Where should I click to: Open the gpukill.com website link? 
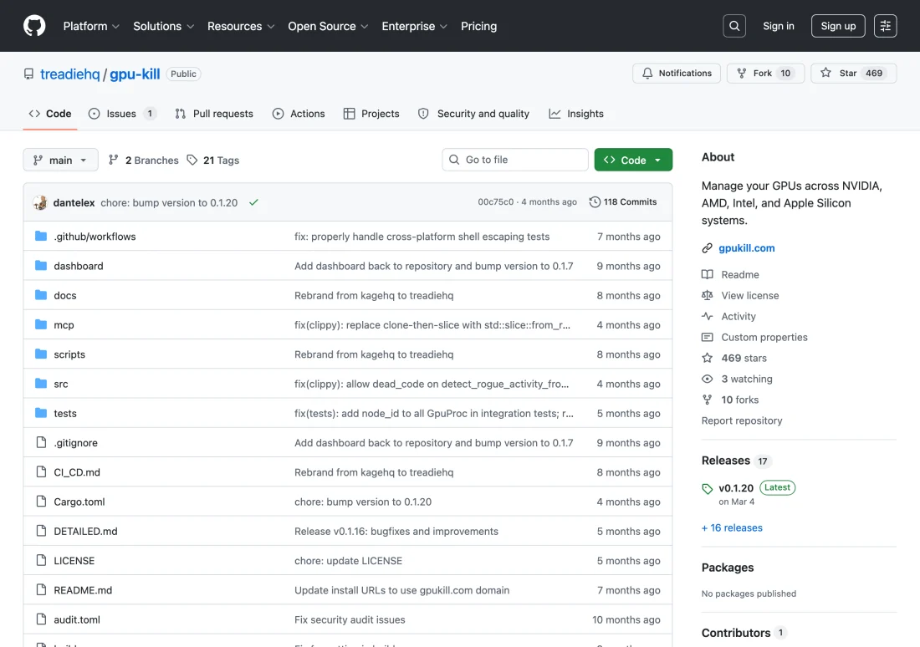point(746,248)
